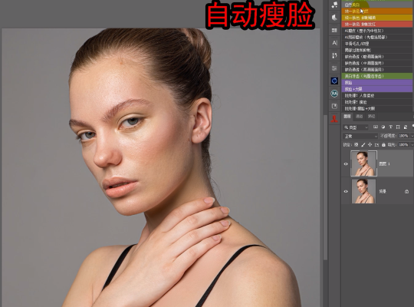Viewport: 414px width, 307px height.
Task: Click the fill 100% value field
Action: click(x=403, y=144)
